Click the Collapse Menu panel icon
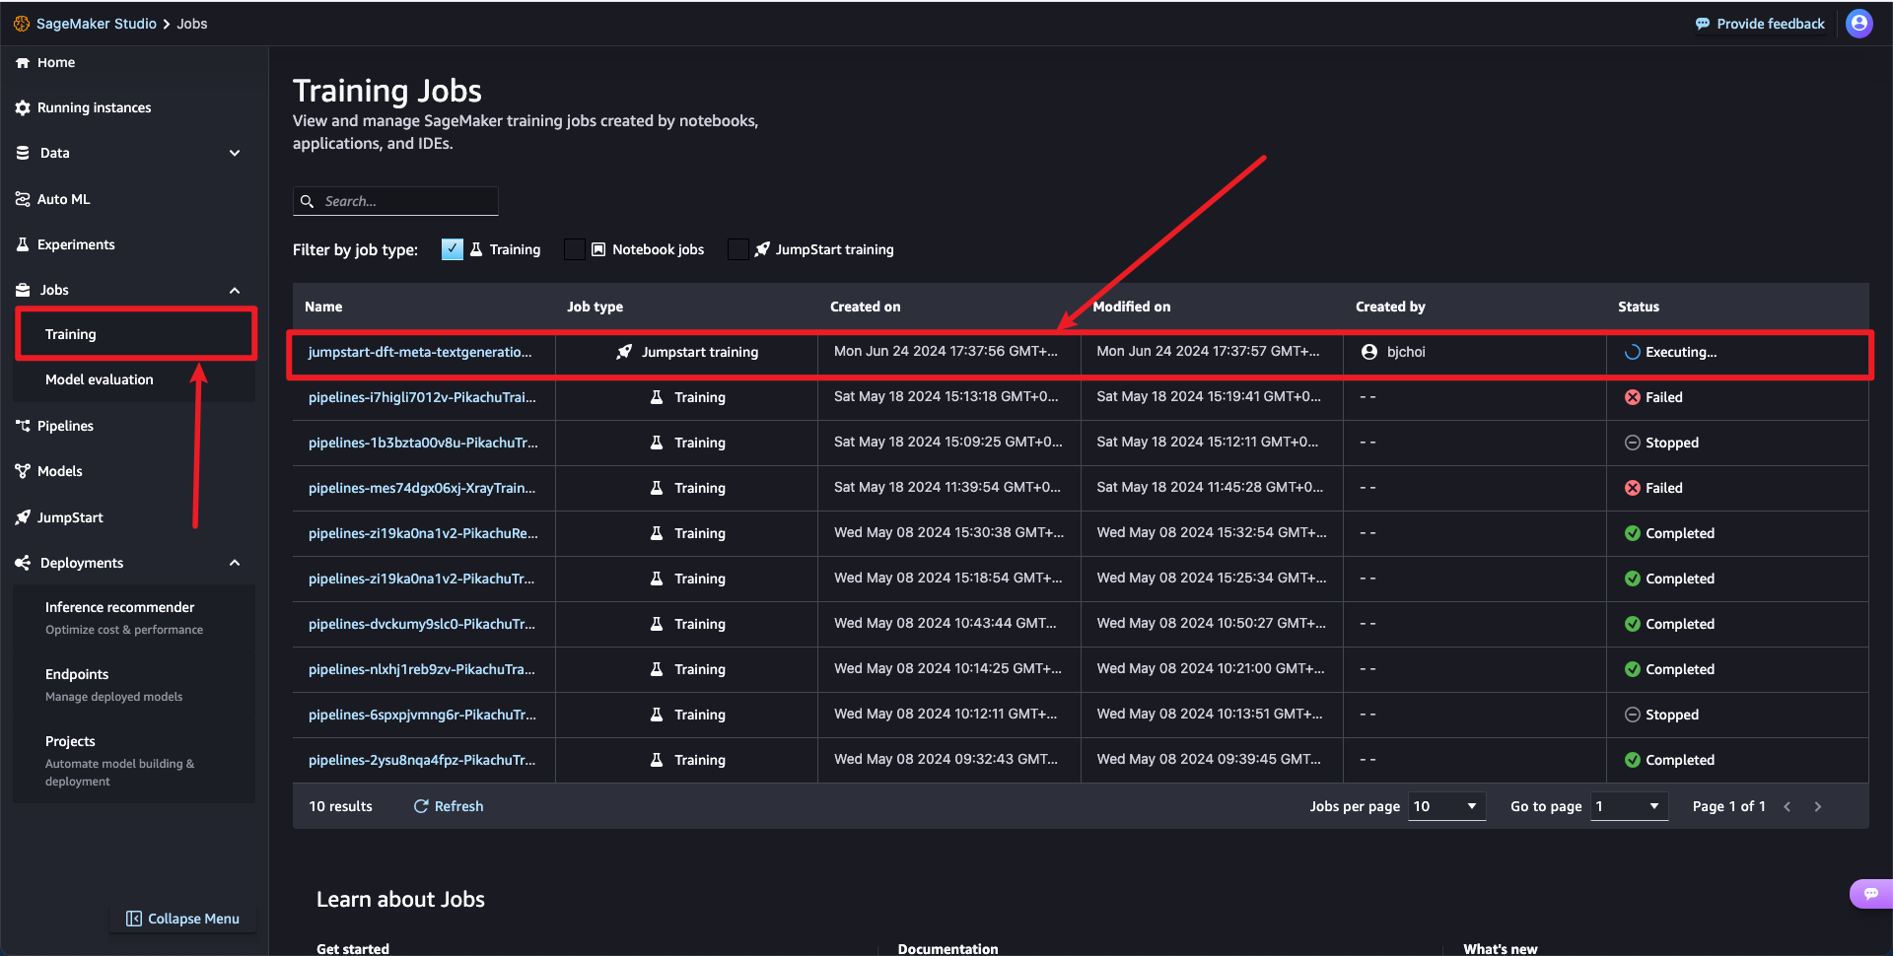The image size is (1893, 956). coord(134,919)
